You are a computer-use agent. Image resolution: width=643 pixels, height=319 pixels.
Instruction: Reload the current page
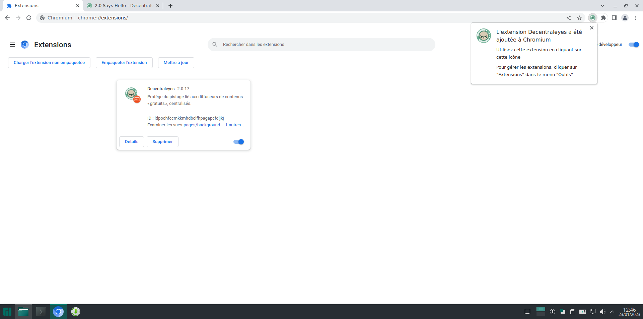(29, 18)
